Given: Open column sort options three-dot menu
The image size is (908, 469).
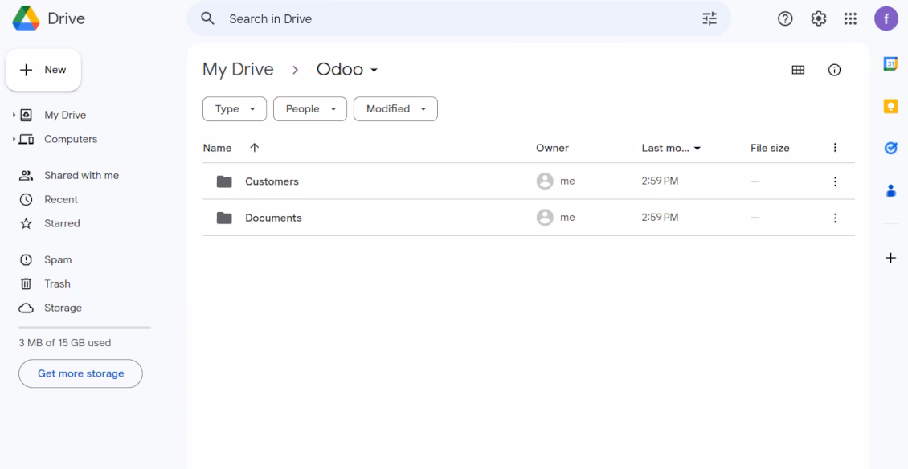Looking at the screenshot, I should [835, 148].
